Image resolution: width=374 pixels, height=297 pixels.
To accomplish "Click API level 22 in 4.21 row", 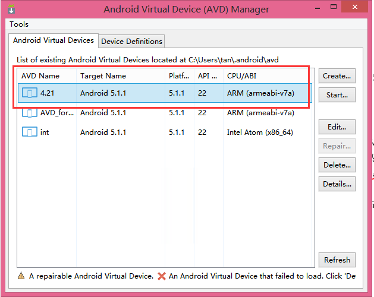I will pos(202,93).
